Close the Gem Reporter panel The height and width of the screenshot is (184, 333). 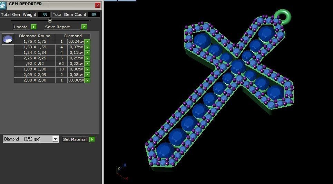point(98,5)
